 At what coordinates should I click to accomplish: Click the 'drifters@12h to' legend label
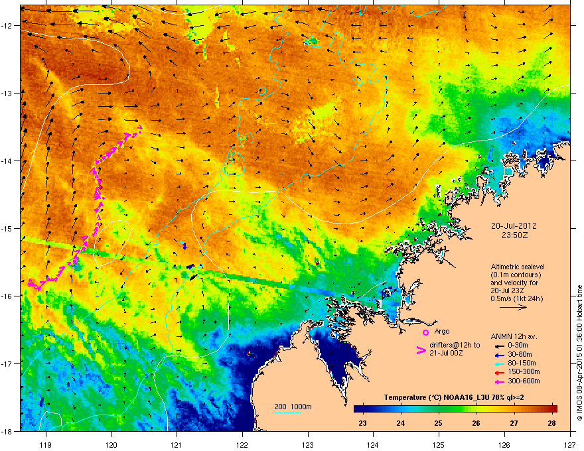click(455, 346)
